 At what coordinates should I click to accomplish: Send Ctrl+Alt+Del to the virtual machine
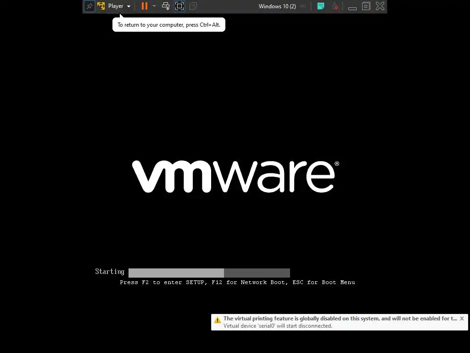click(166, 6)
